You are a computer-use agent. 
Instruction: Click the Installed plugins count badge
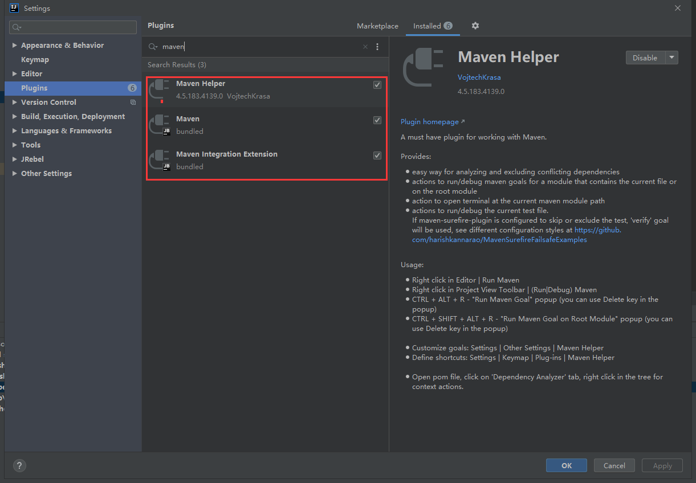pos(448,26)
